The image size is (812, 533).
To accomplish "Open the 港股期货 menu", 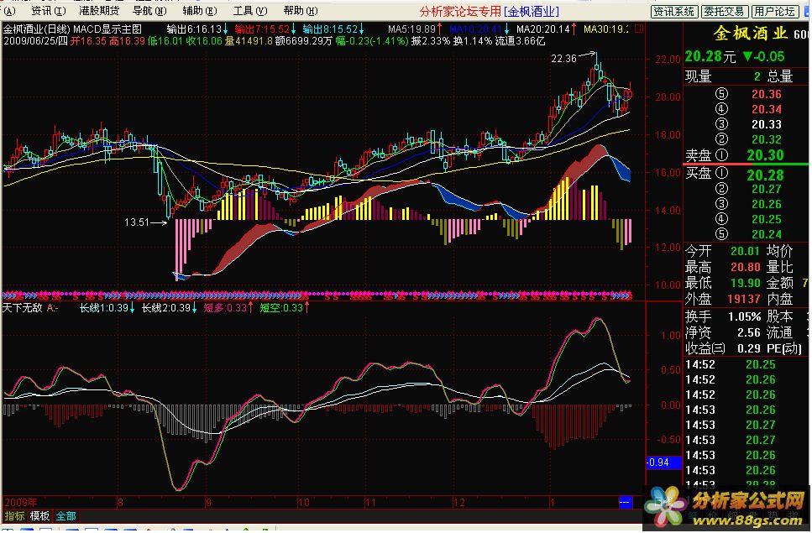I will pos(99,10).
